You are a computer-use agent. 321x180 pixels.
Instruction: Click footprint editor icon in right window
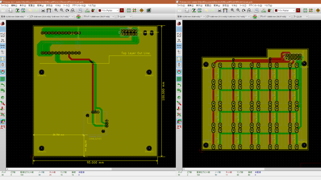pos(194,10)
